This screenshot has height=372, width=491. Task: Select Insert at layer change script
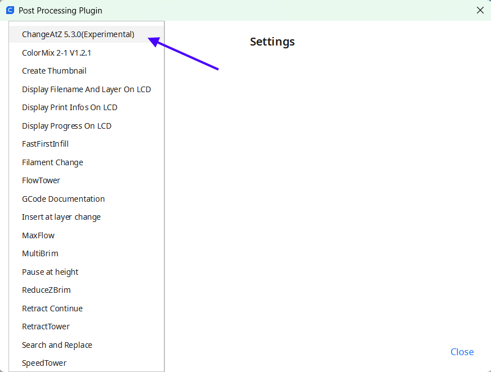(x=86, y=217)
